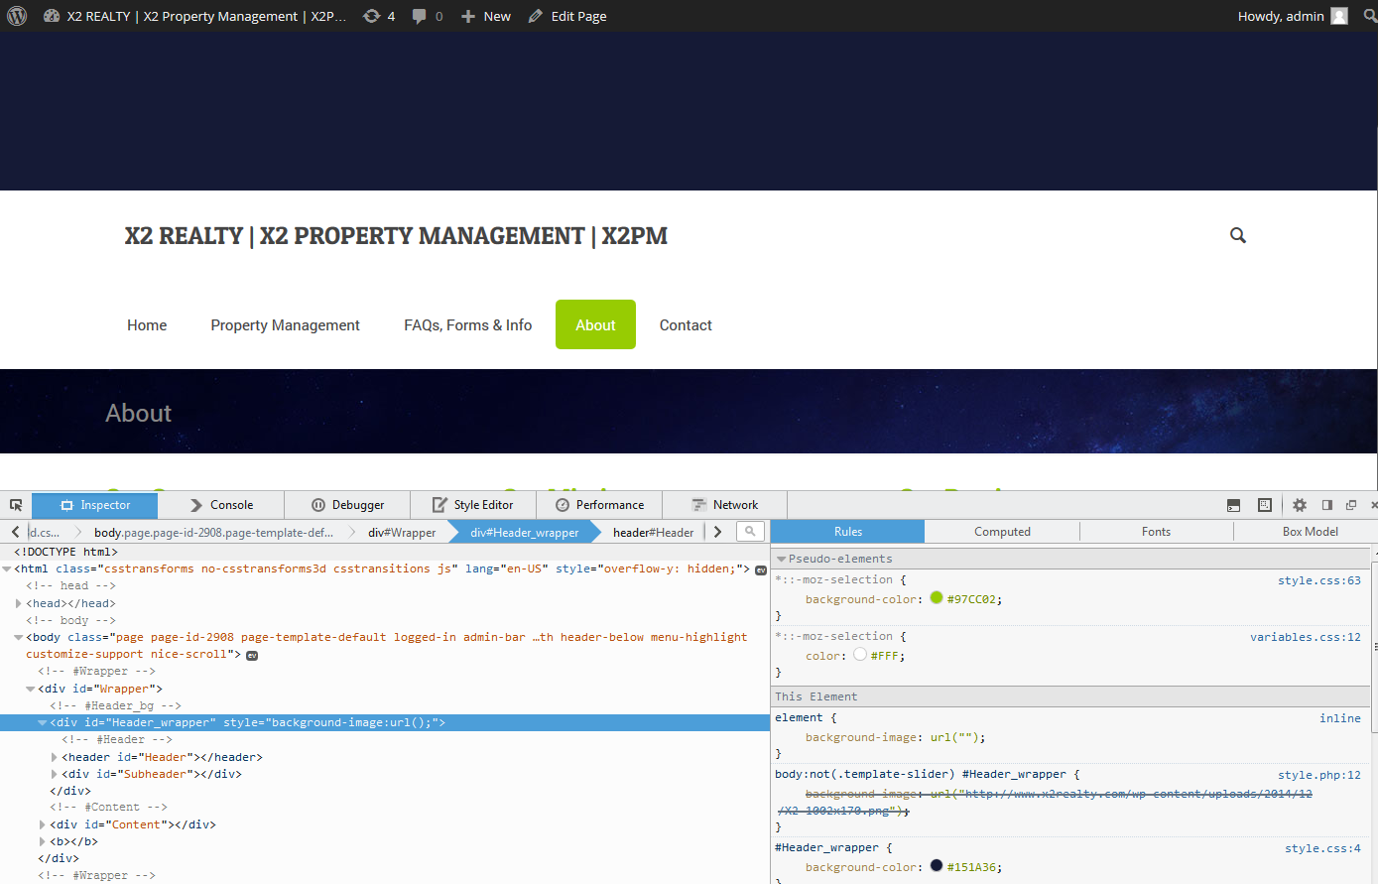Open the variables.css:12 source link

(x=1305, y=637)
